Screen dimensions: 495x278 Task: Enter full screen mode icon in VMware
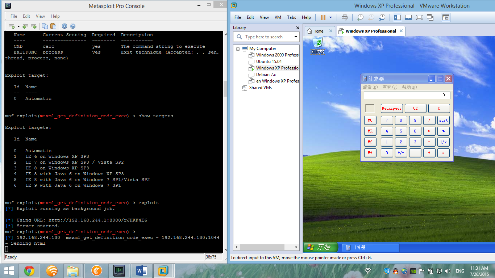tap(419, 17)
